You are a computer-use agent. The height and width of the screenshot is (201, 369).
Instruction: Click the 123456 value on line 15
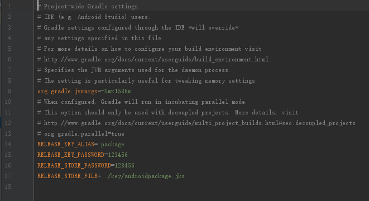click(118, 155)
